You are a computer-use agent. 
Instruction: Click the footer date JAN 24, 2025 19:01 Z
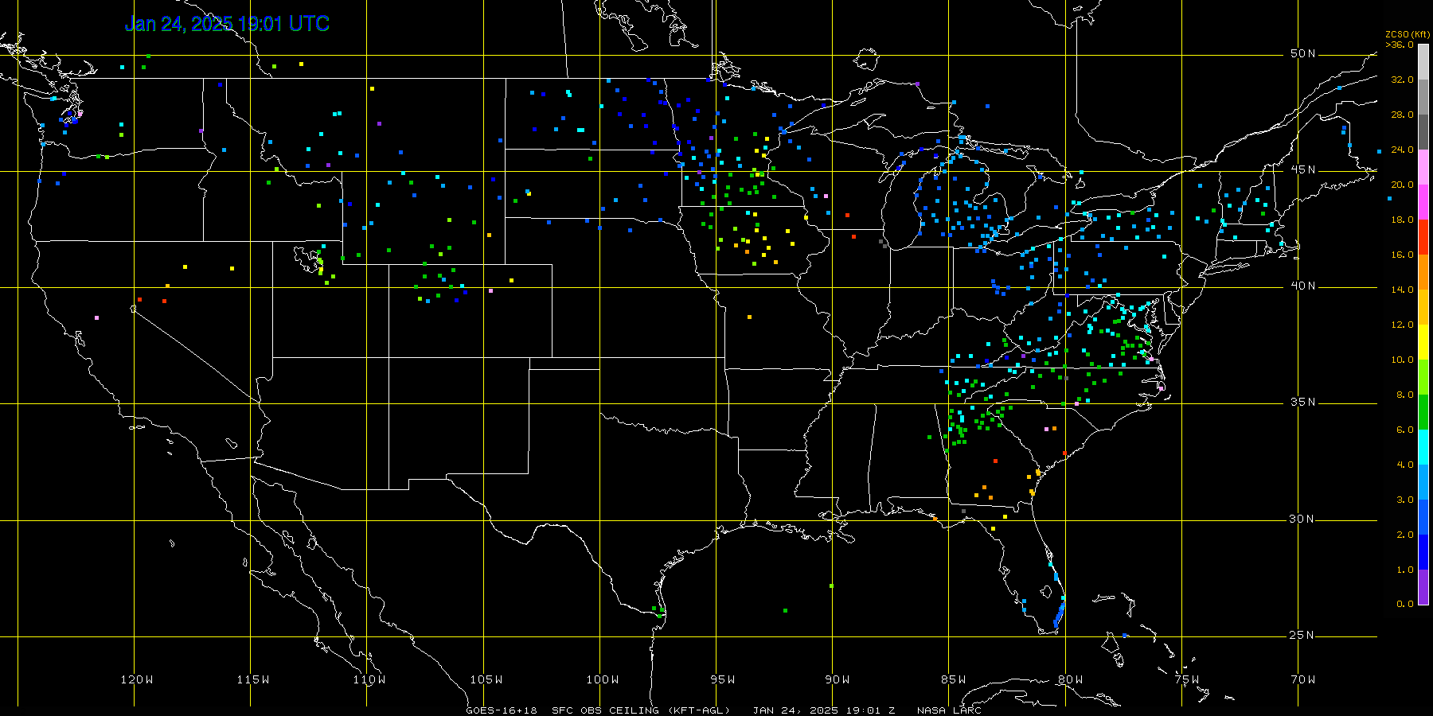(824, 710)
